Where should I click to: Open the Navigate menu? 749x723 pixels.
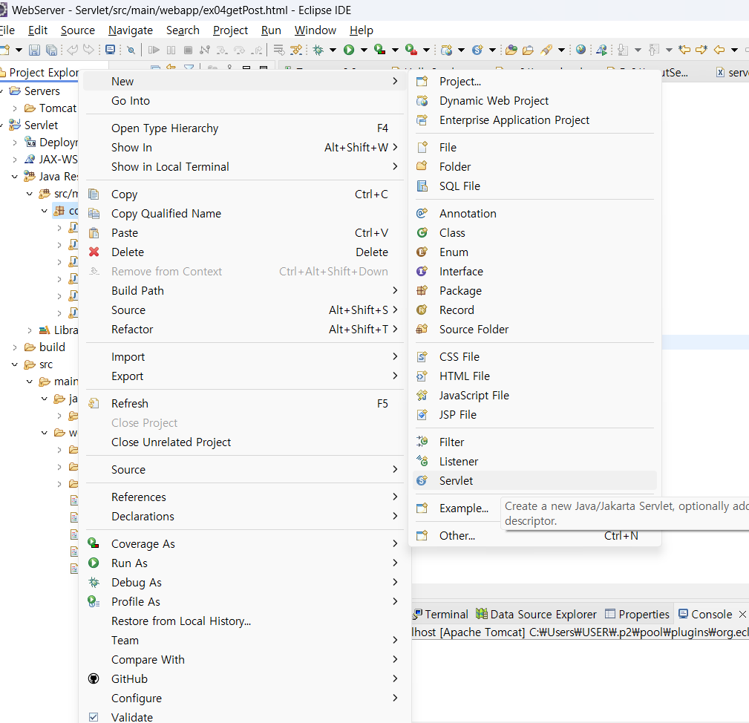coord(131,30)
